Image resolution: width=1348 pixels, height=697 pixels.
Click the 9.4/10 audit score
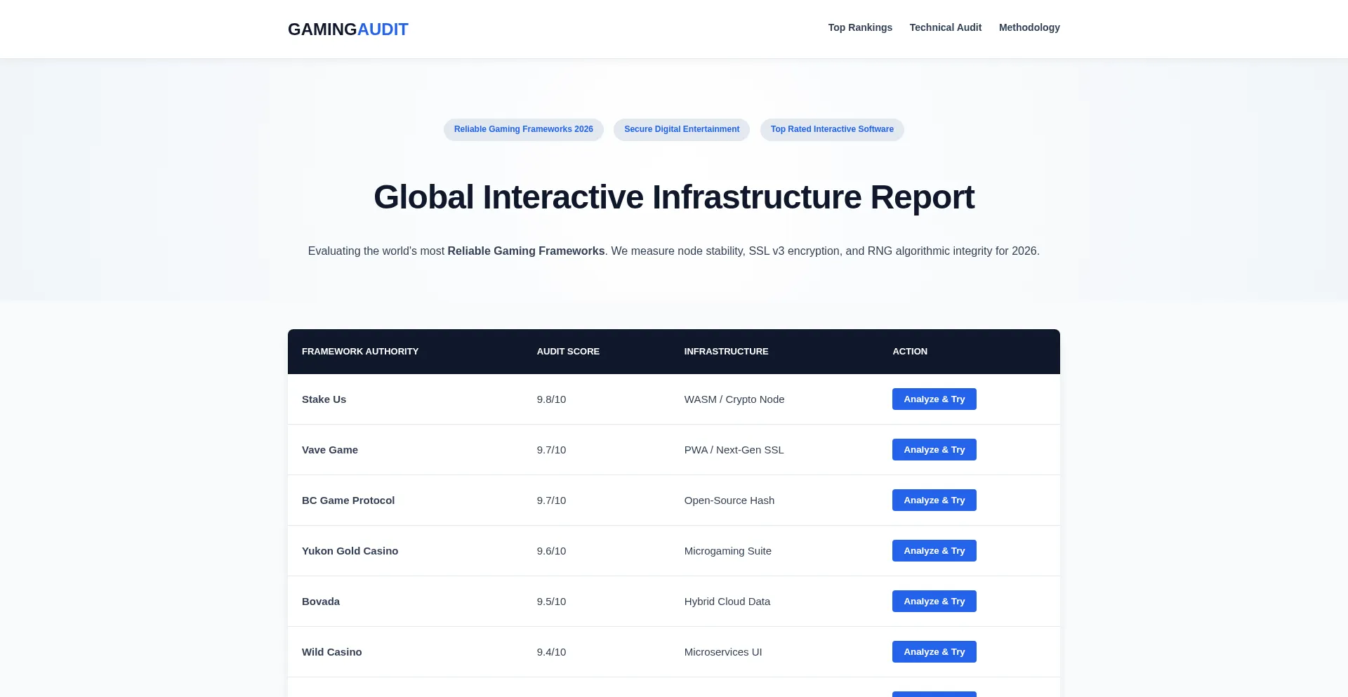click(x=551, y=652)
